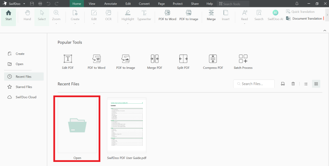Open Document Translation
Screen dimensions: 329x166
[304, 18]
